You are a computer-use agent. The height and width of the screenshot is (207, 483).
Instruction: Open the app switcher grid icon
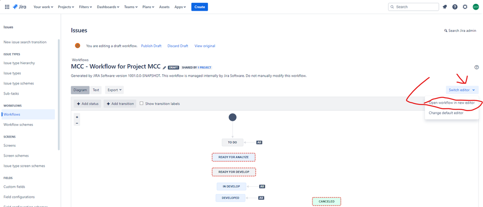7,7
